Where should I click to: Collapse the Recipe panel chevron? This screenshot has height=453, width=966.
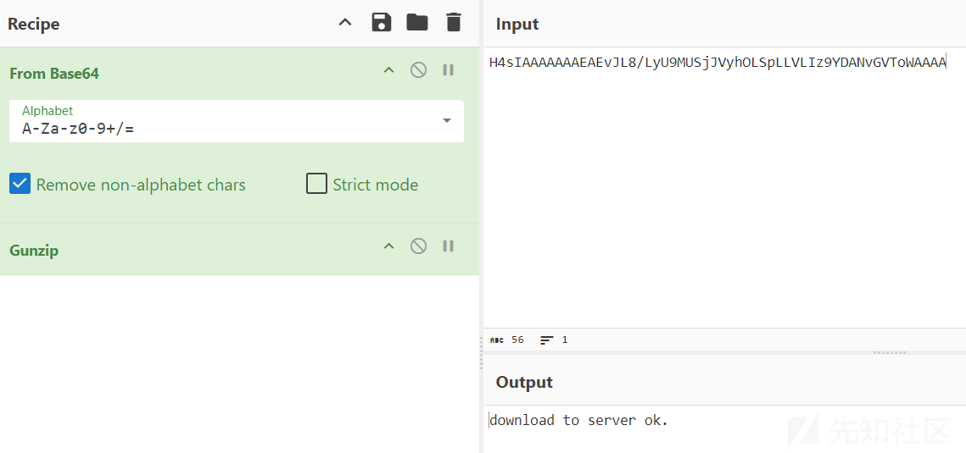click(x=346, y=23)
